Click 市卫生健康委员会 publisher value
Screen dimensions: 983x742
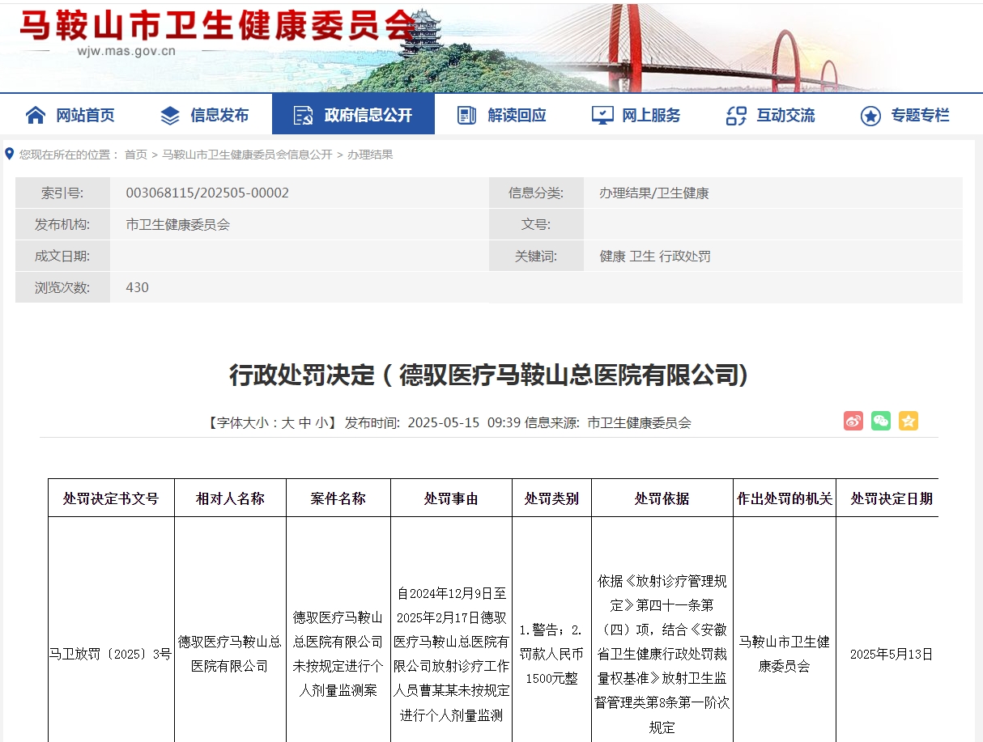(x=178, y=225)
